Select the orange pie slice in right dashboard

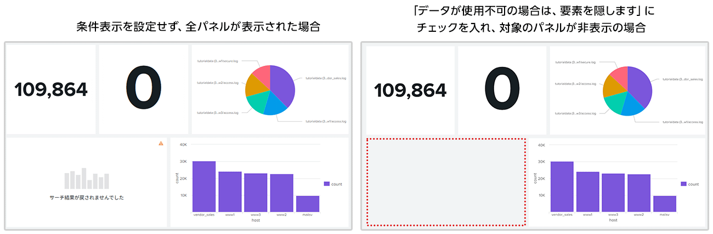point(612,85)
